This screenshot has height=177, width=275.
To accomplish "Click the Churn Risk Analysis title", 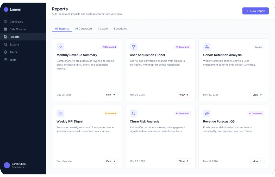I will point(145,121).
